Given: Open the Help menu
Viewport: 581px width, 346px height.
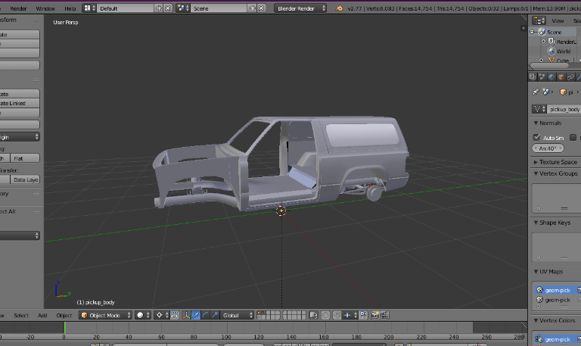Looking at the screenshot, I should 70,8.
